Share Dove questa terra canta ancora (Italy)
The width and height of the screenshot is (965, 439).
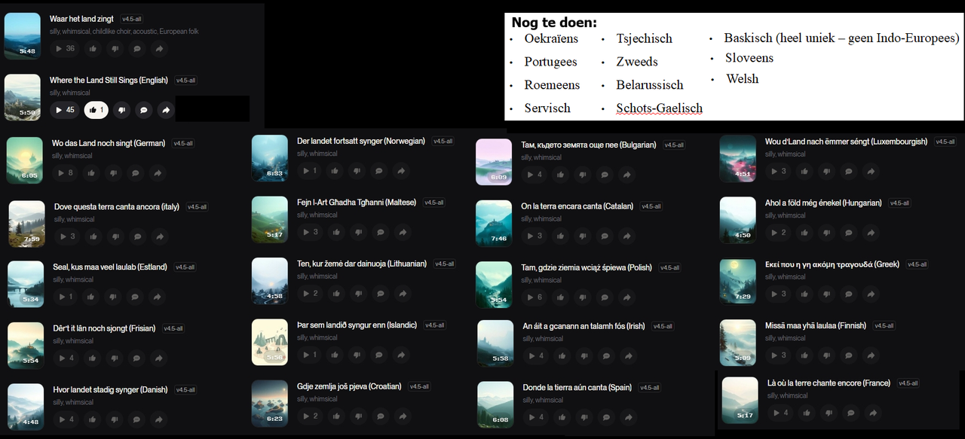click(x=160, y=236)
